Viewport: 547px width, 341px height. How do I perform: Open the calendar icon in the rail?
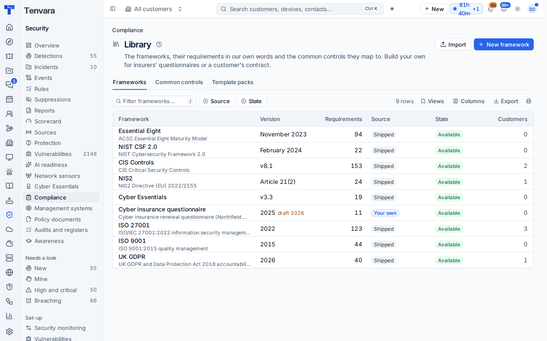pyautogui.click(x=9, y=99)
